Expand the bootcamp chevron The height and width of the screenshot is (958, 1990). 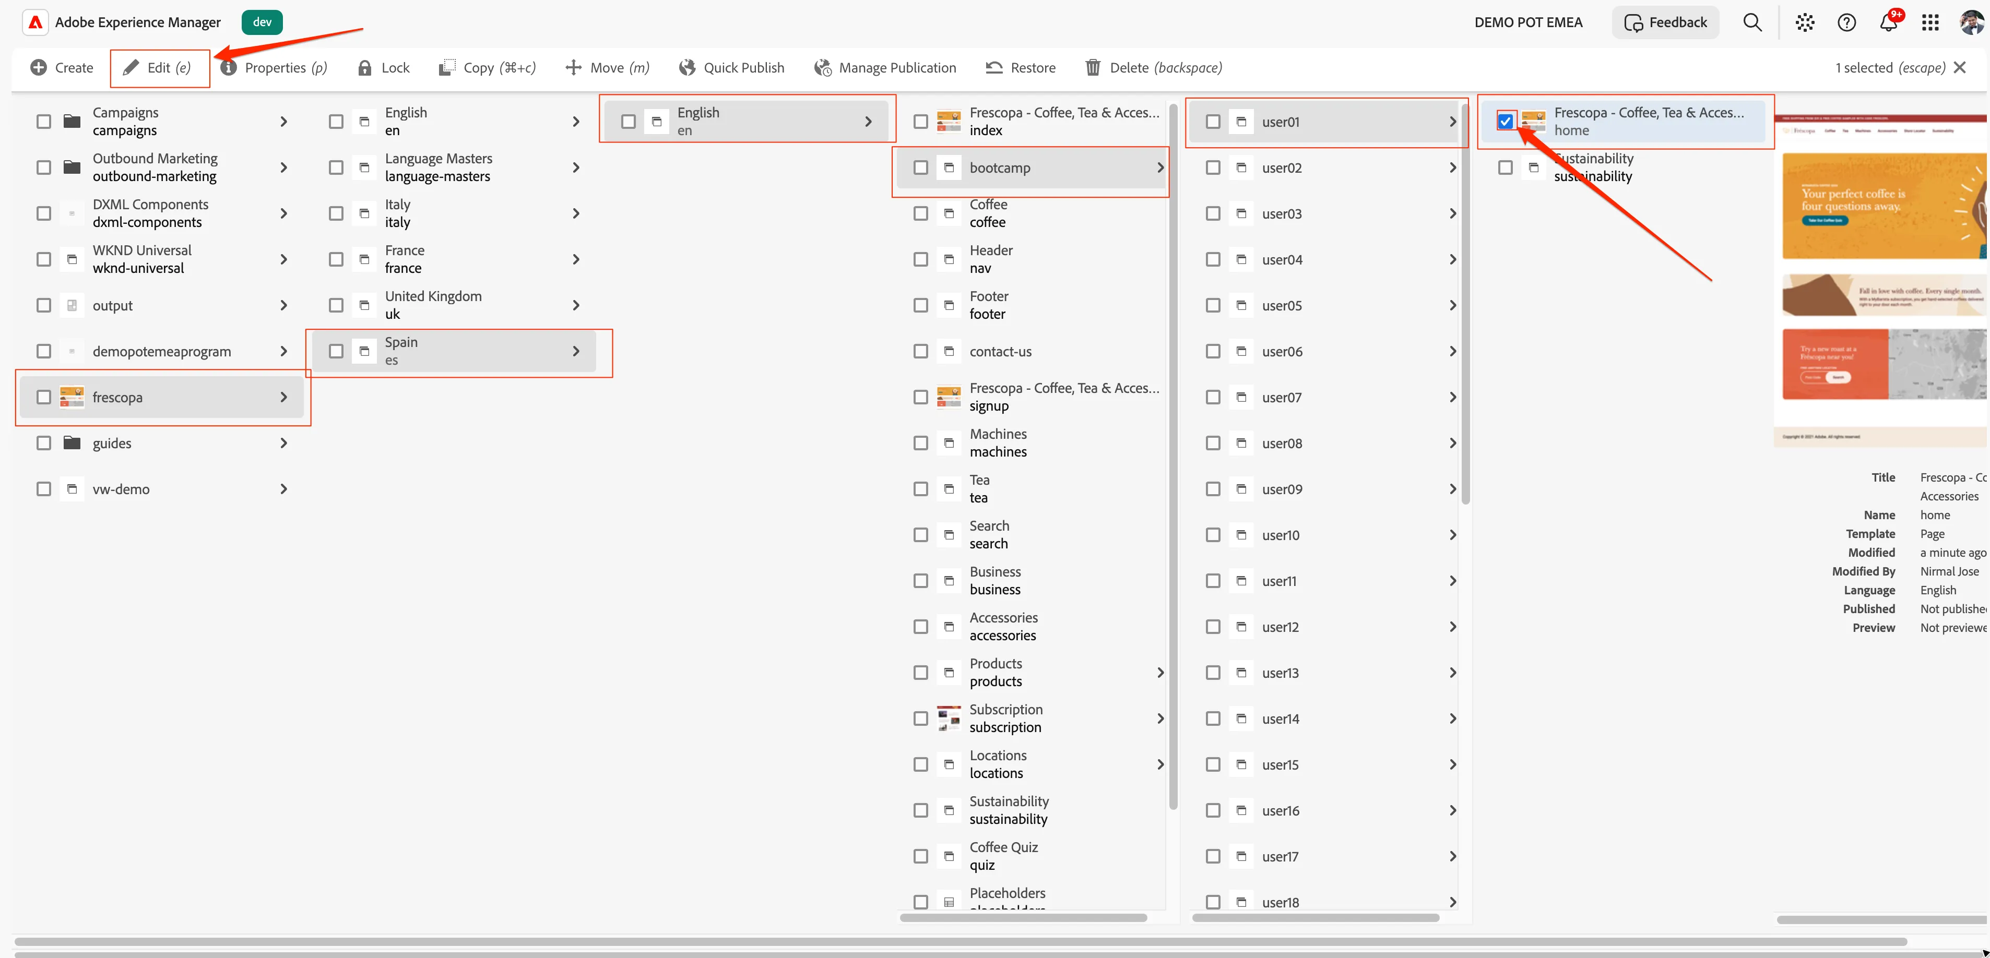tap(1159, 167)
